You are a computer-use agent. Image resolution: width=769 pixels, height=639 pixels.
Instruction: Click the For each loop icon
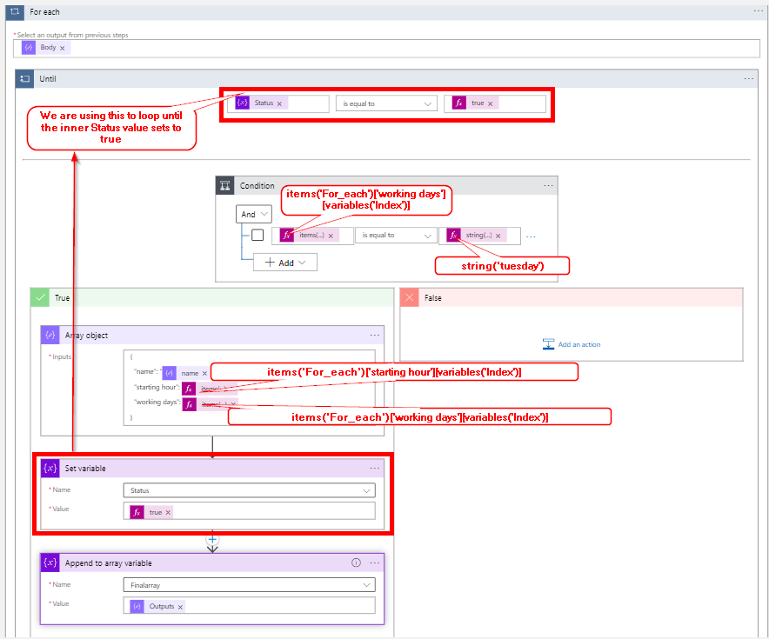(x=15, y=12)
